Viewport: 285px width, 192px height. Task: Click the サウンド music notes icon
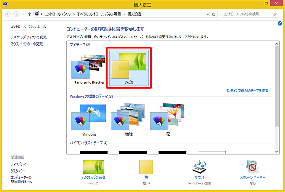click(x=199, y=167)
